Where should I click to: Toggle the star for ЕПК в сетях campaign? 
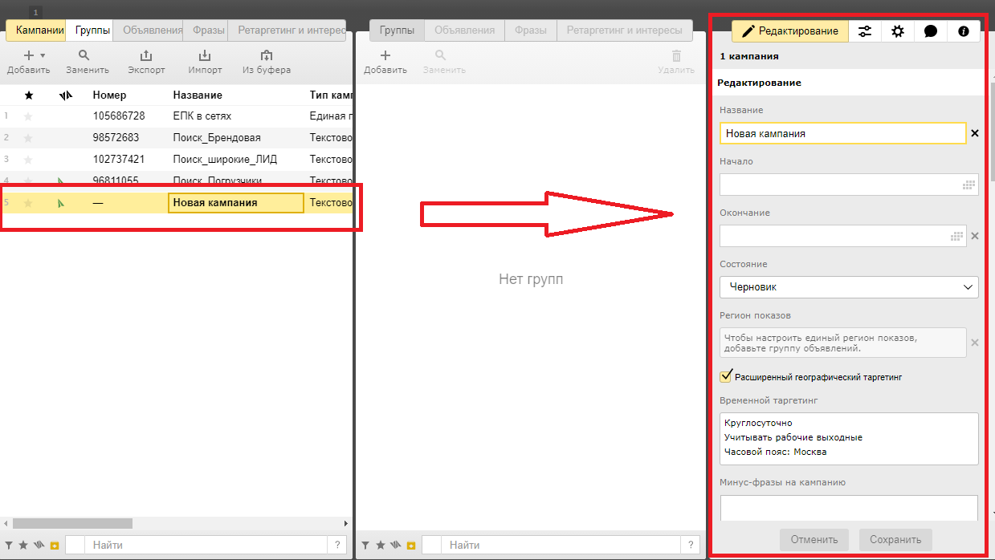pyautogui.click(x=29, y=116)
